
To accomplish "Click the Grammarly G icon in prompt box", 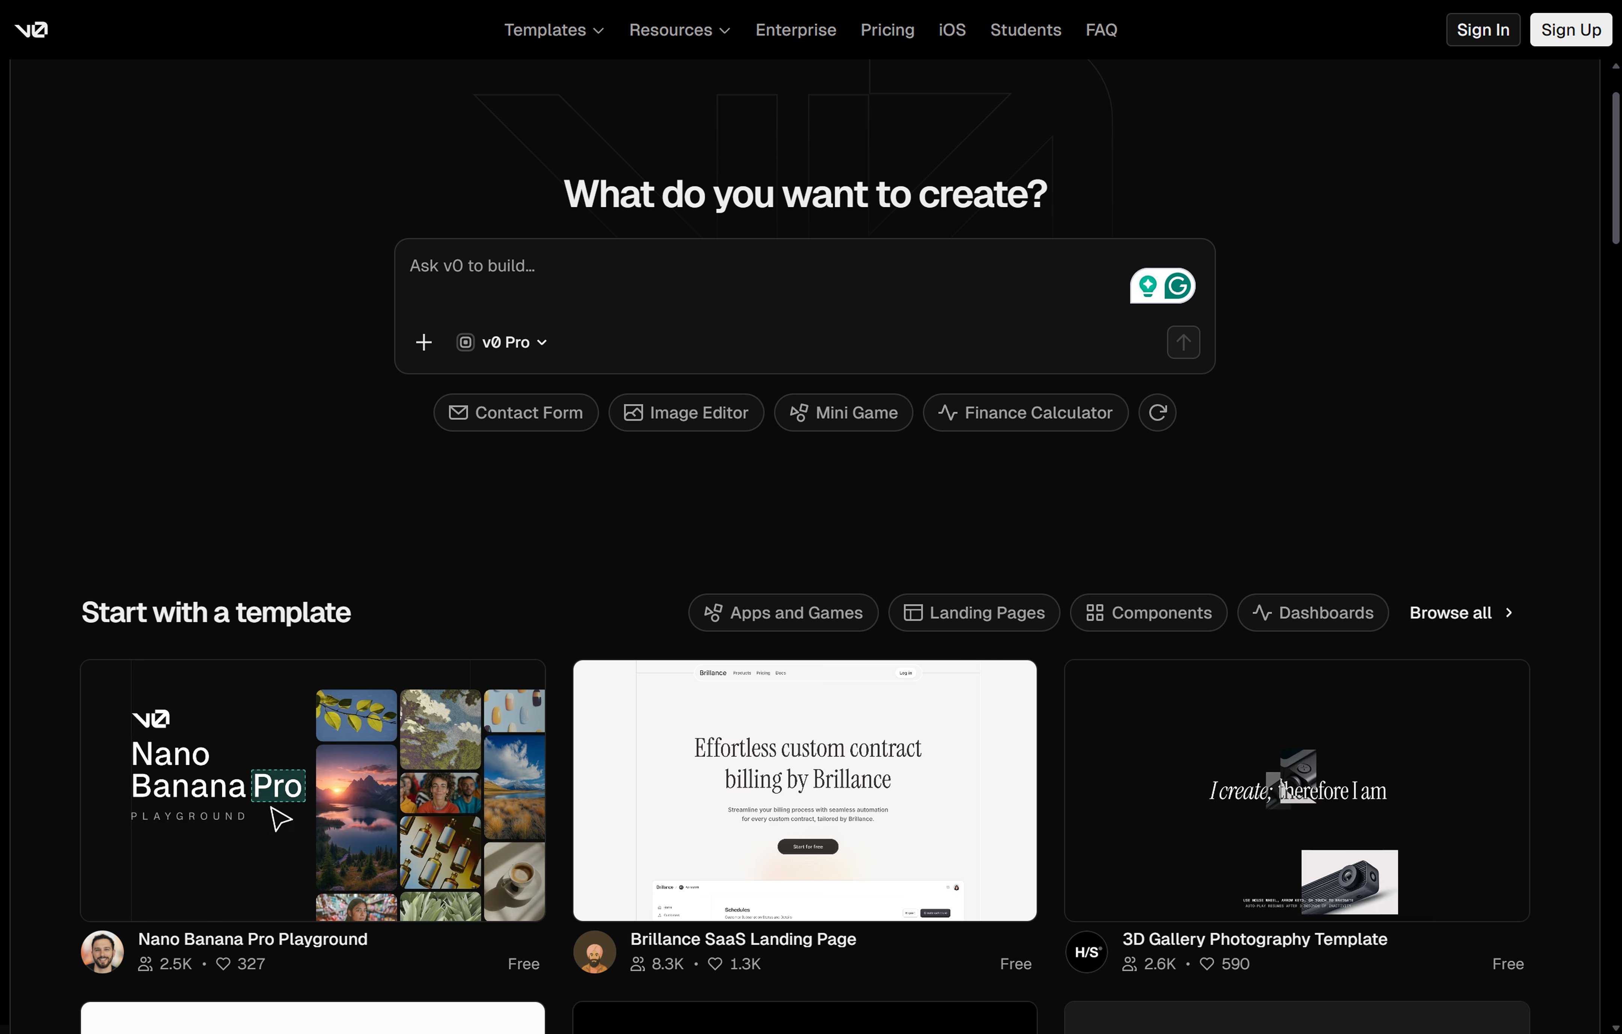I will tap(1177, 286).
